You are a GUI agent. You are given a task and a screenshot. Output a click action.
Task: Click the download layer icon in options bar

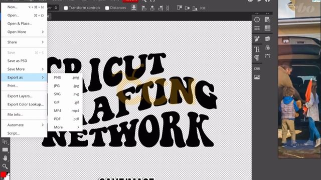click(x=134, y=8)
